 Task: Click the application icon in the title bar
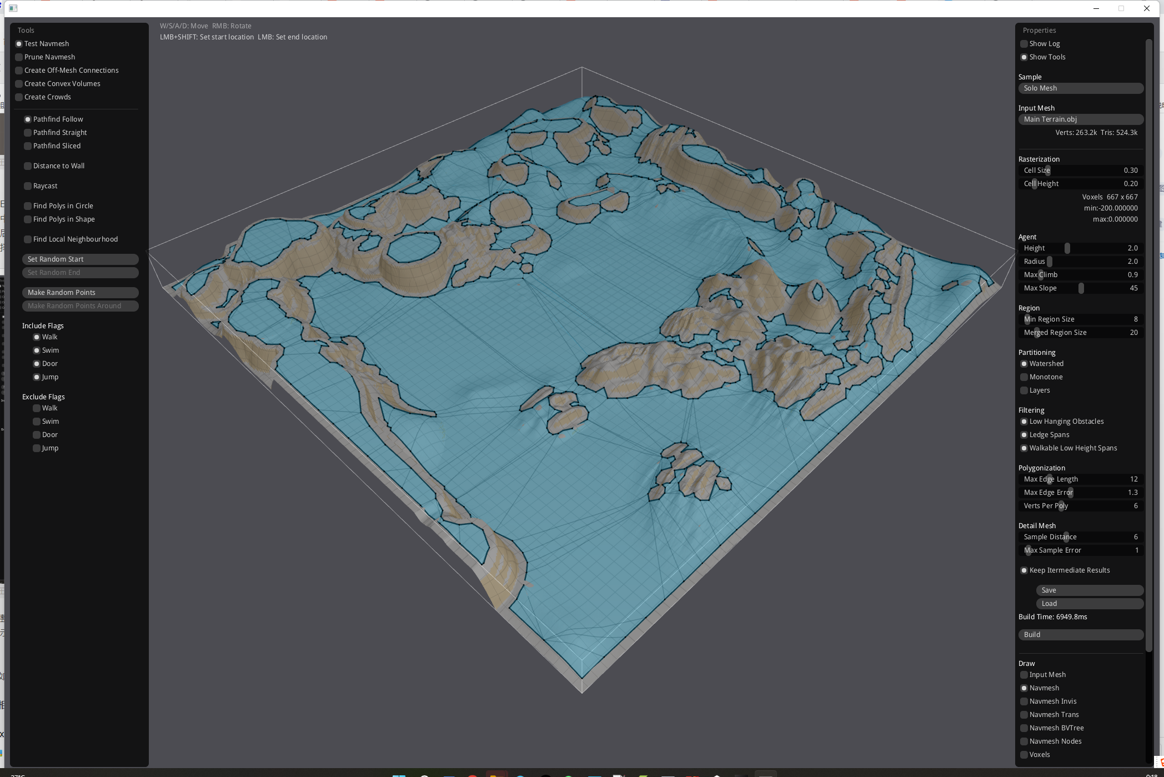click(13, 8)
